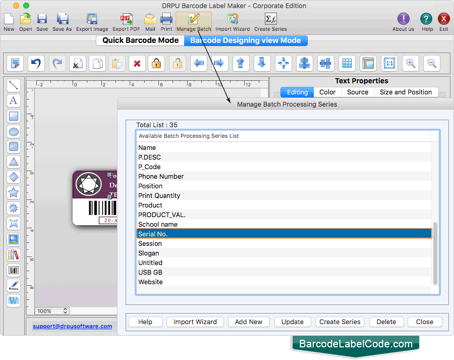Select the Signature pen tool

[14, 285]
